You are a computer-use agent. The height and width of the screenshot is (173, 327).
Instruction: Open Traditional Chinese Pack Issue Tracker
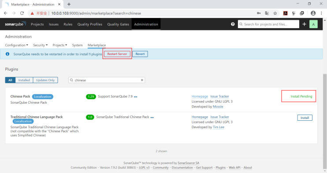click(x=219, y=117)
